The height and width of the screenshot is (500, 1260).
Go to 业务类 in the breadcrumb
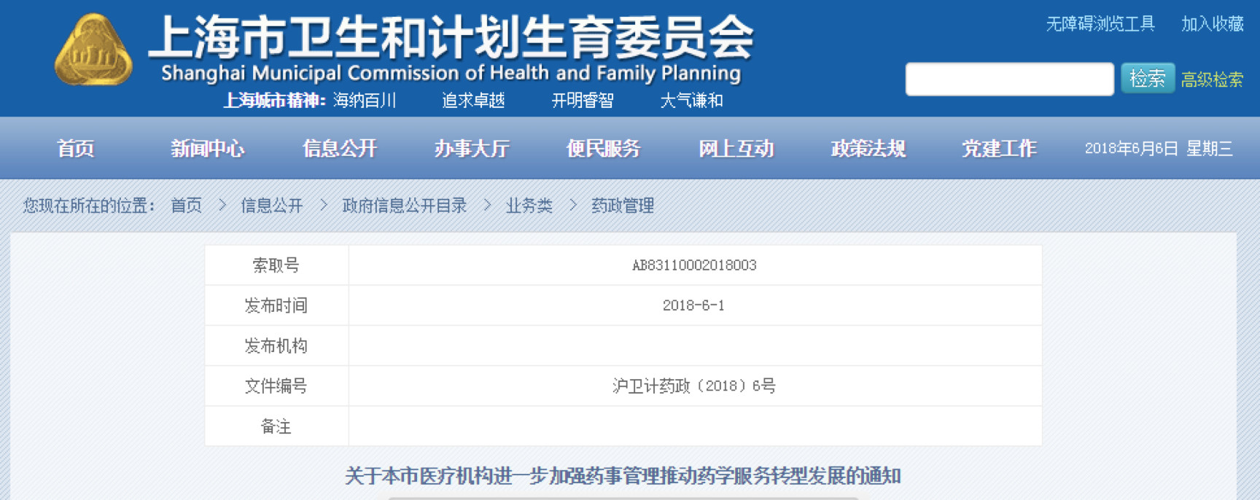point(529,206)
